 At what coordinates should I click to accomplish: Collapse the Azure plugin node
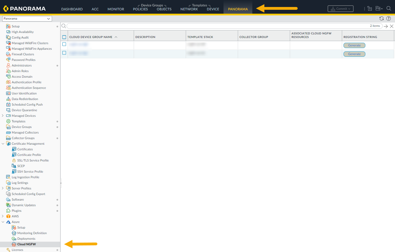[3, 222]
